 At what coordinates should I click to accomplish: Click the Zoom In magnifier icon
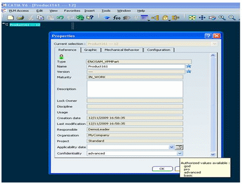click(x=222, y=18)
